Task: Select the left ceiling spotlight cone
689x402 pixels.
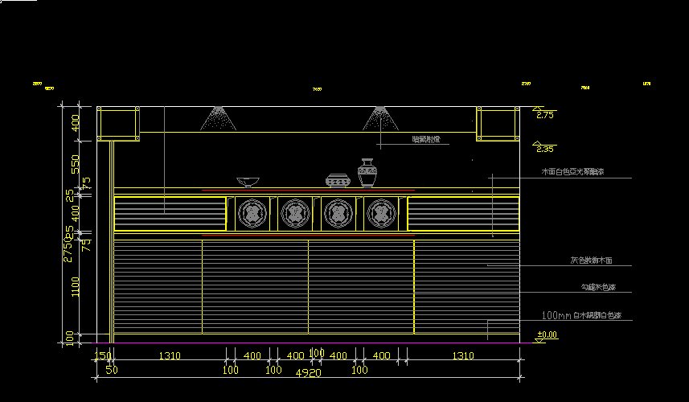Action: click(x=219, y=118)
